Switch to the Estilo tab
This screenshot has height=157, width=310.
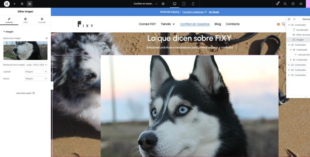click(25, 20)
